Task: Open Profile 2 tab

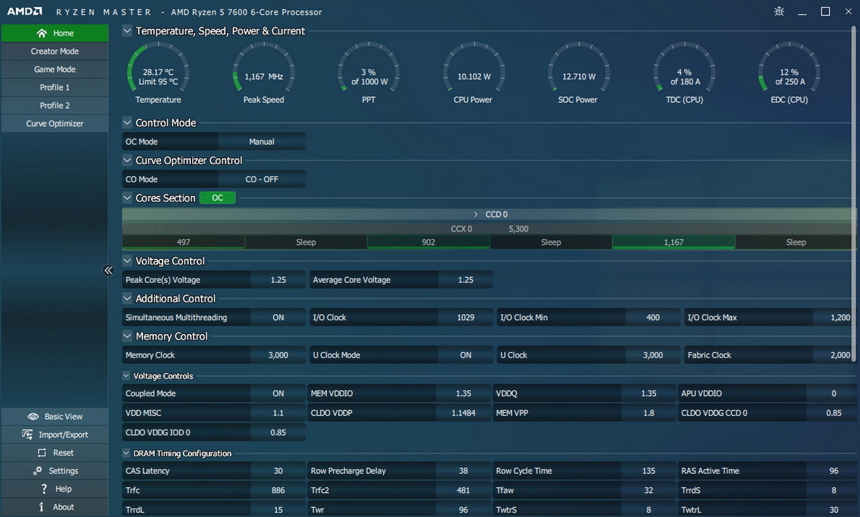Action: point(54,106)
